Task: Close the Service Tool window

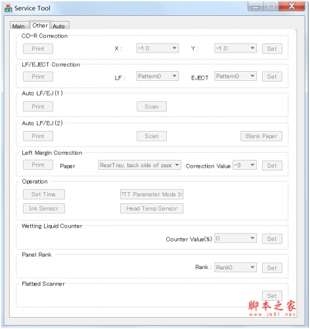Action: [x=292, y=6]
